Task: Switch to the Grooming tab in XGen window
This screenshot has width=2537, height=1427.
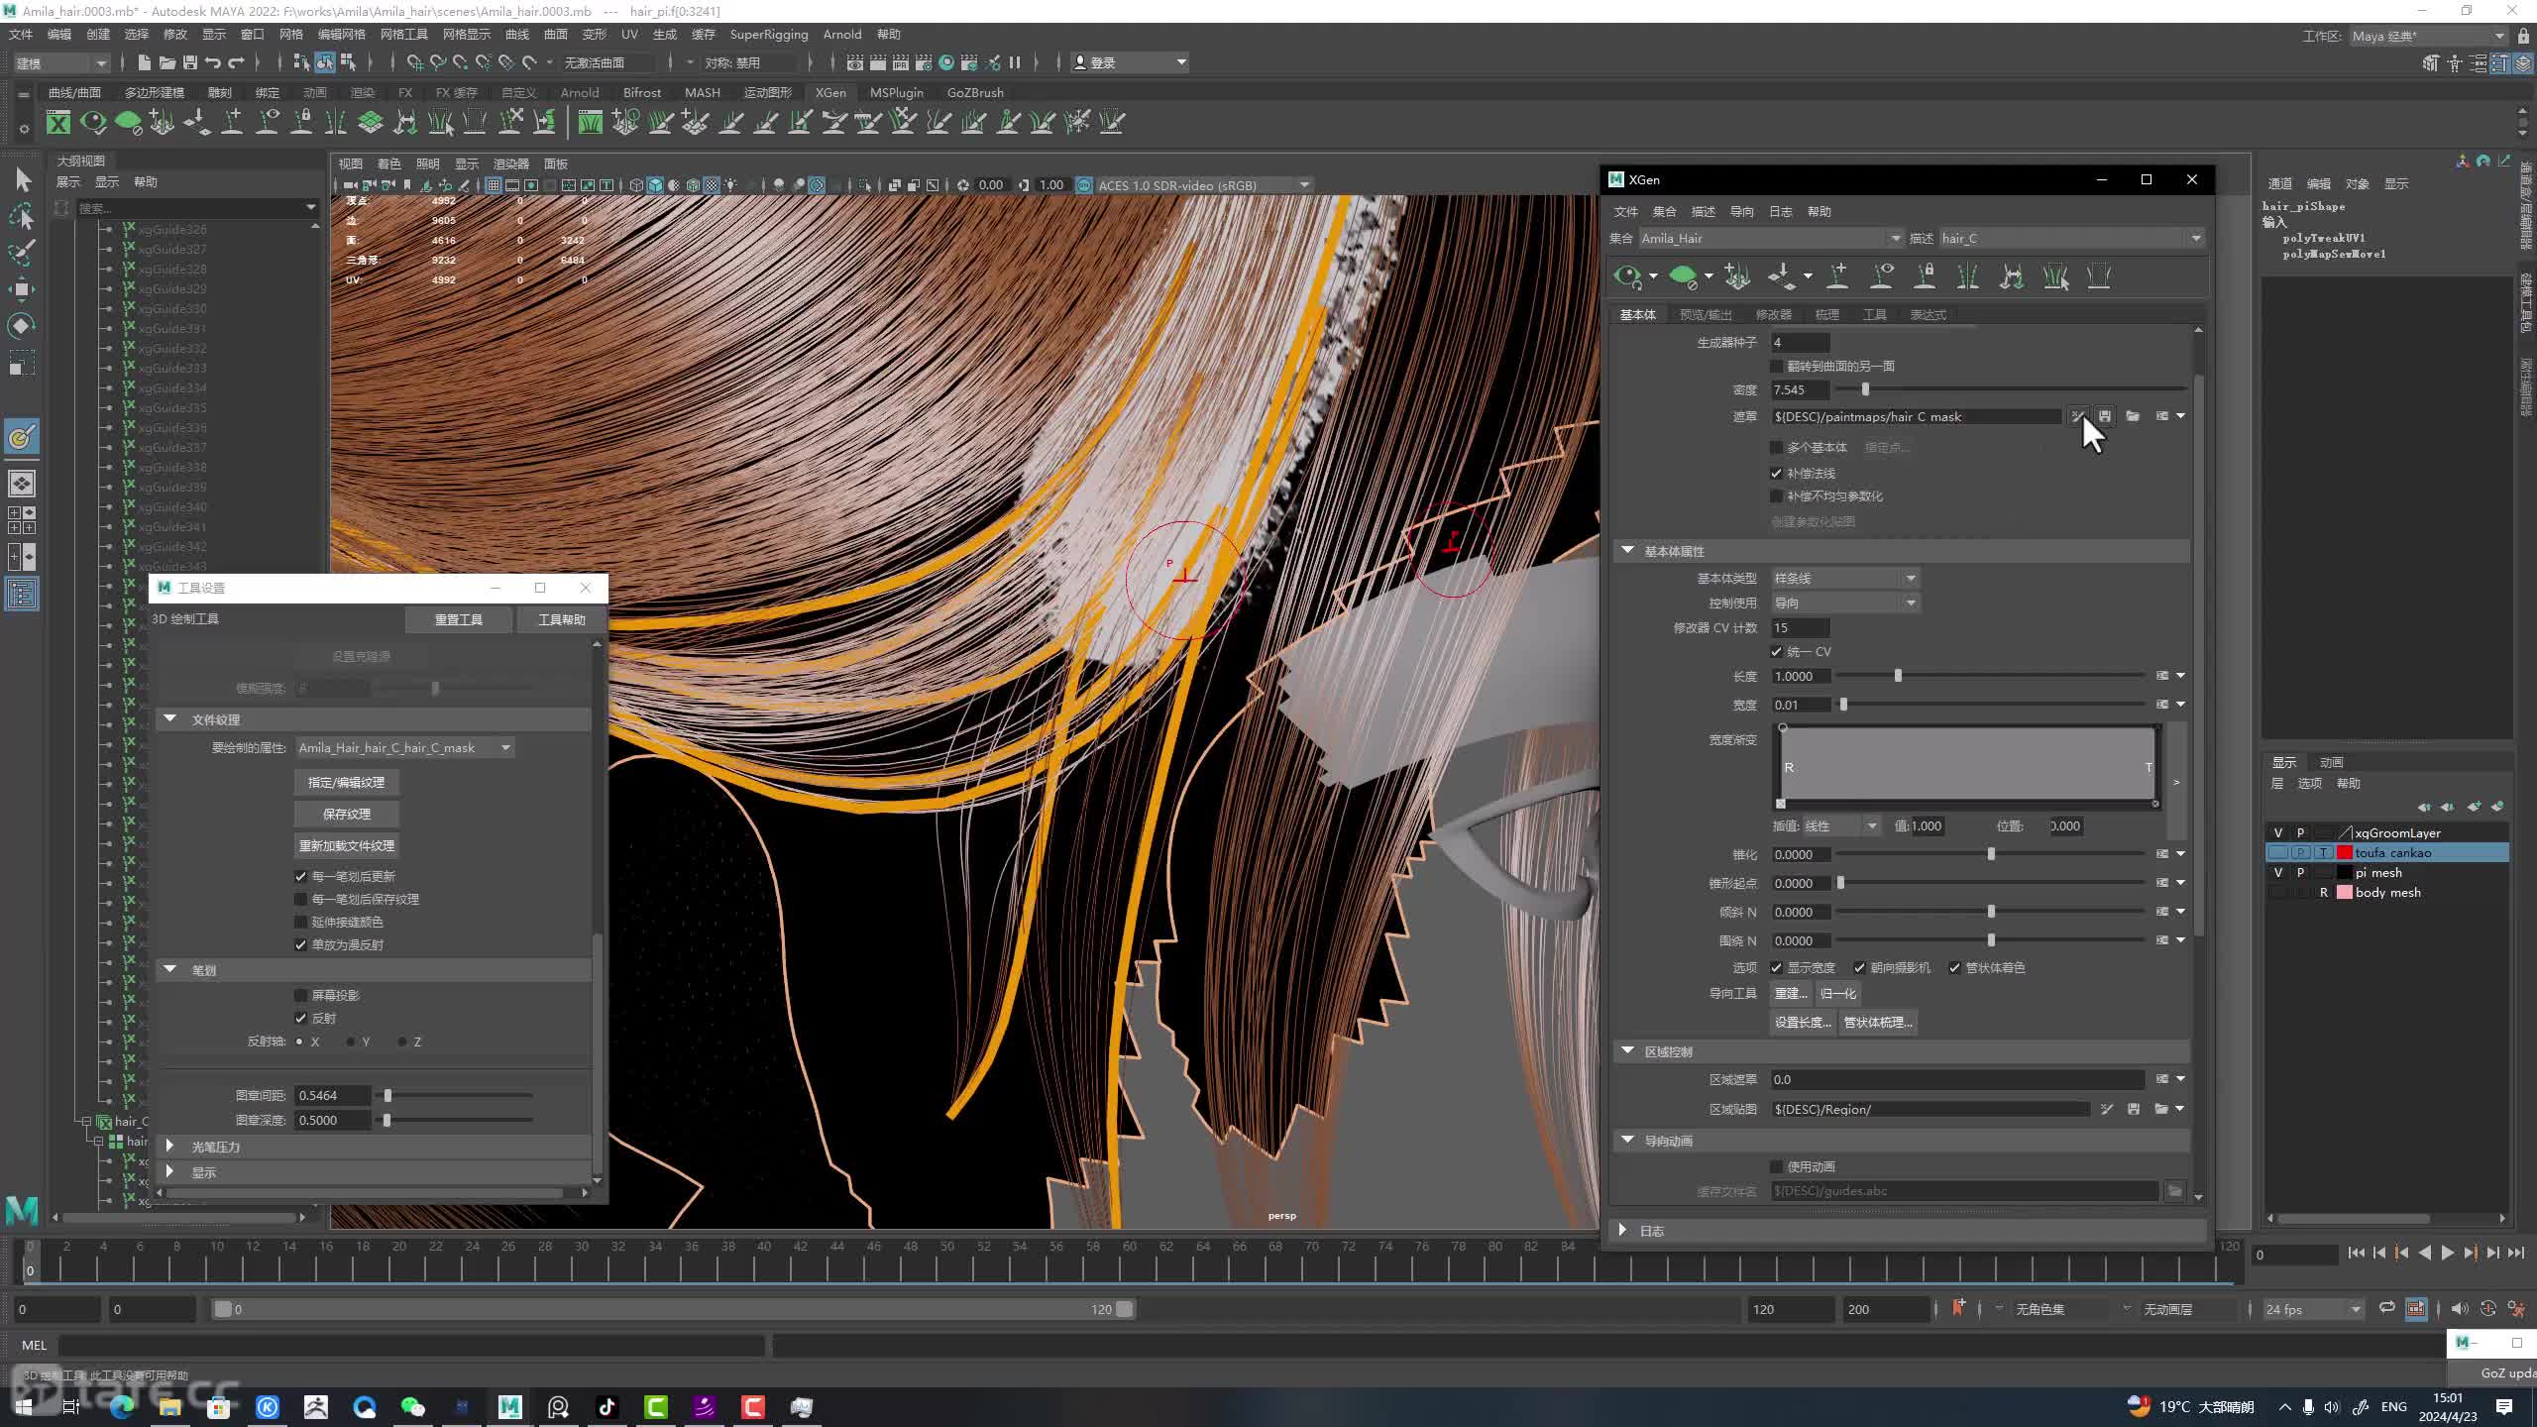Action: 1826,315
